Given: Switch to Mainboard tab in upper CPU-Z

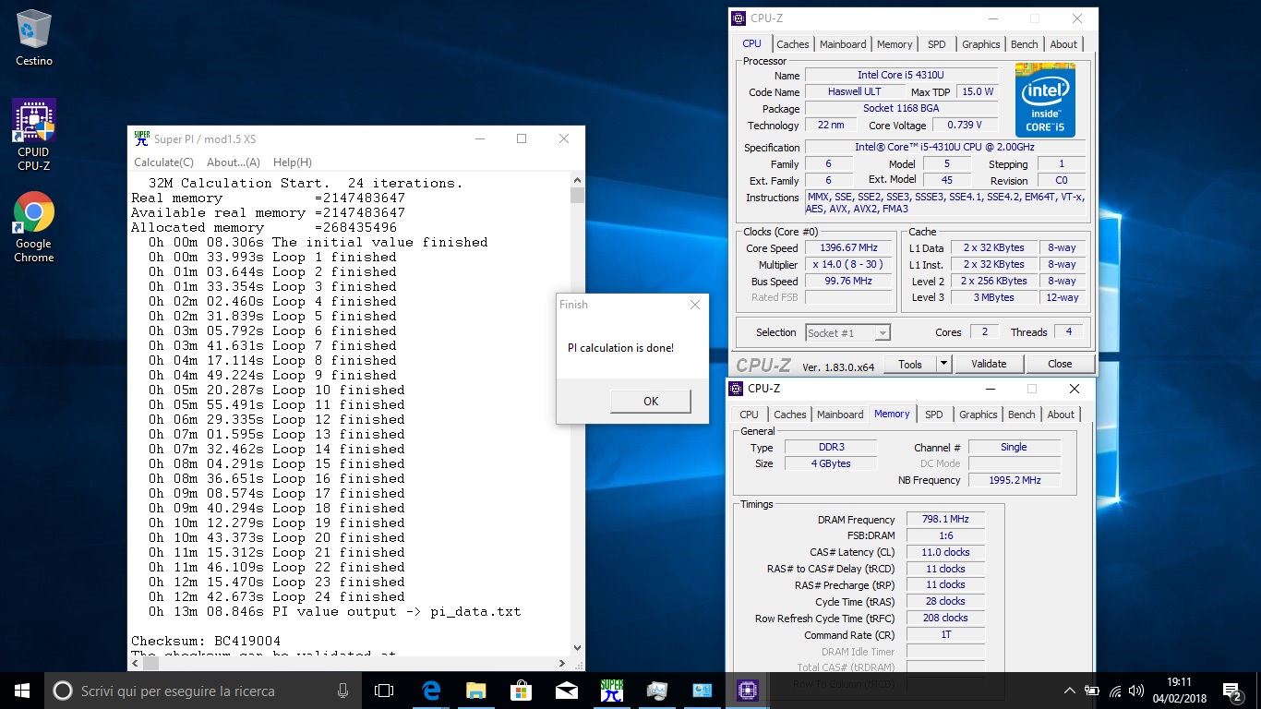Looking at the screenshot, I should (x=843, y=44).
